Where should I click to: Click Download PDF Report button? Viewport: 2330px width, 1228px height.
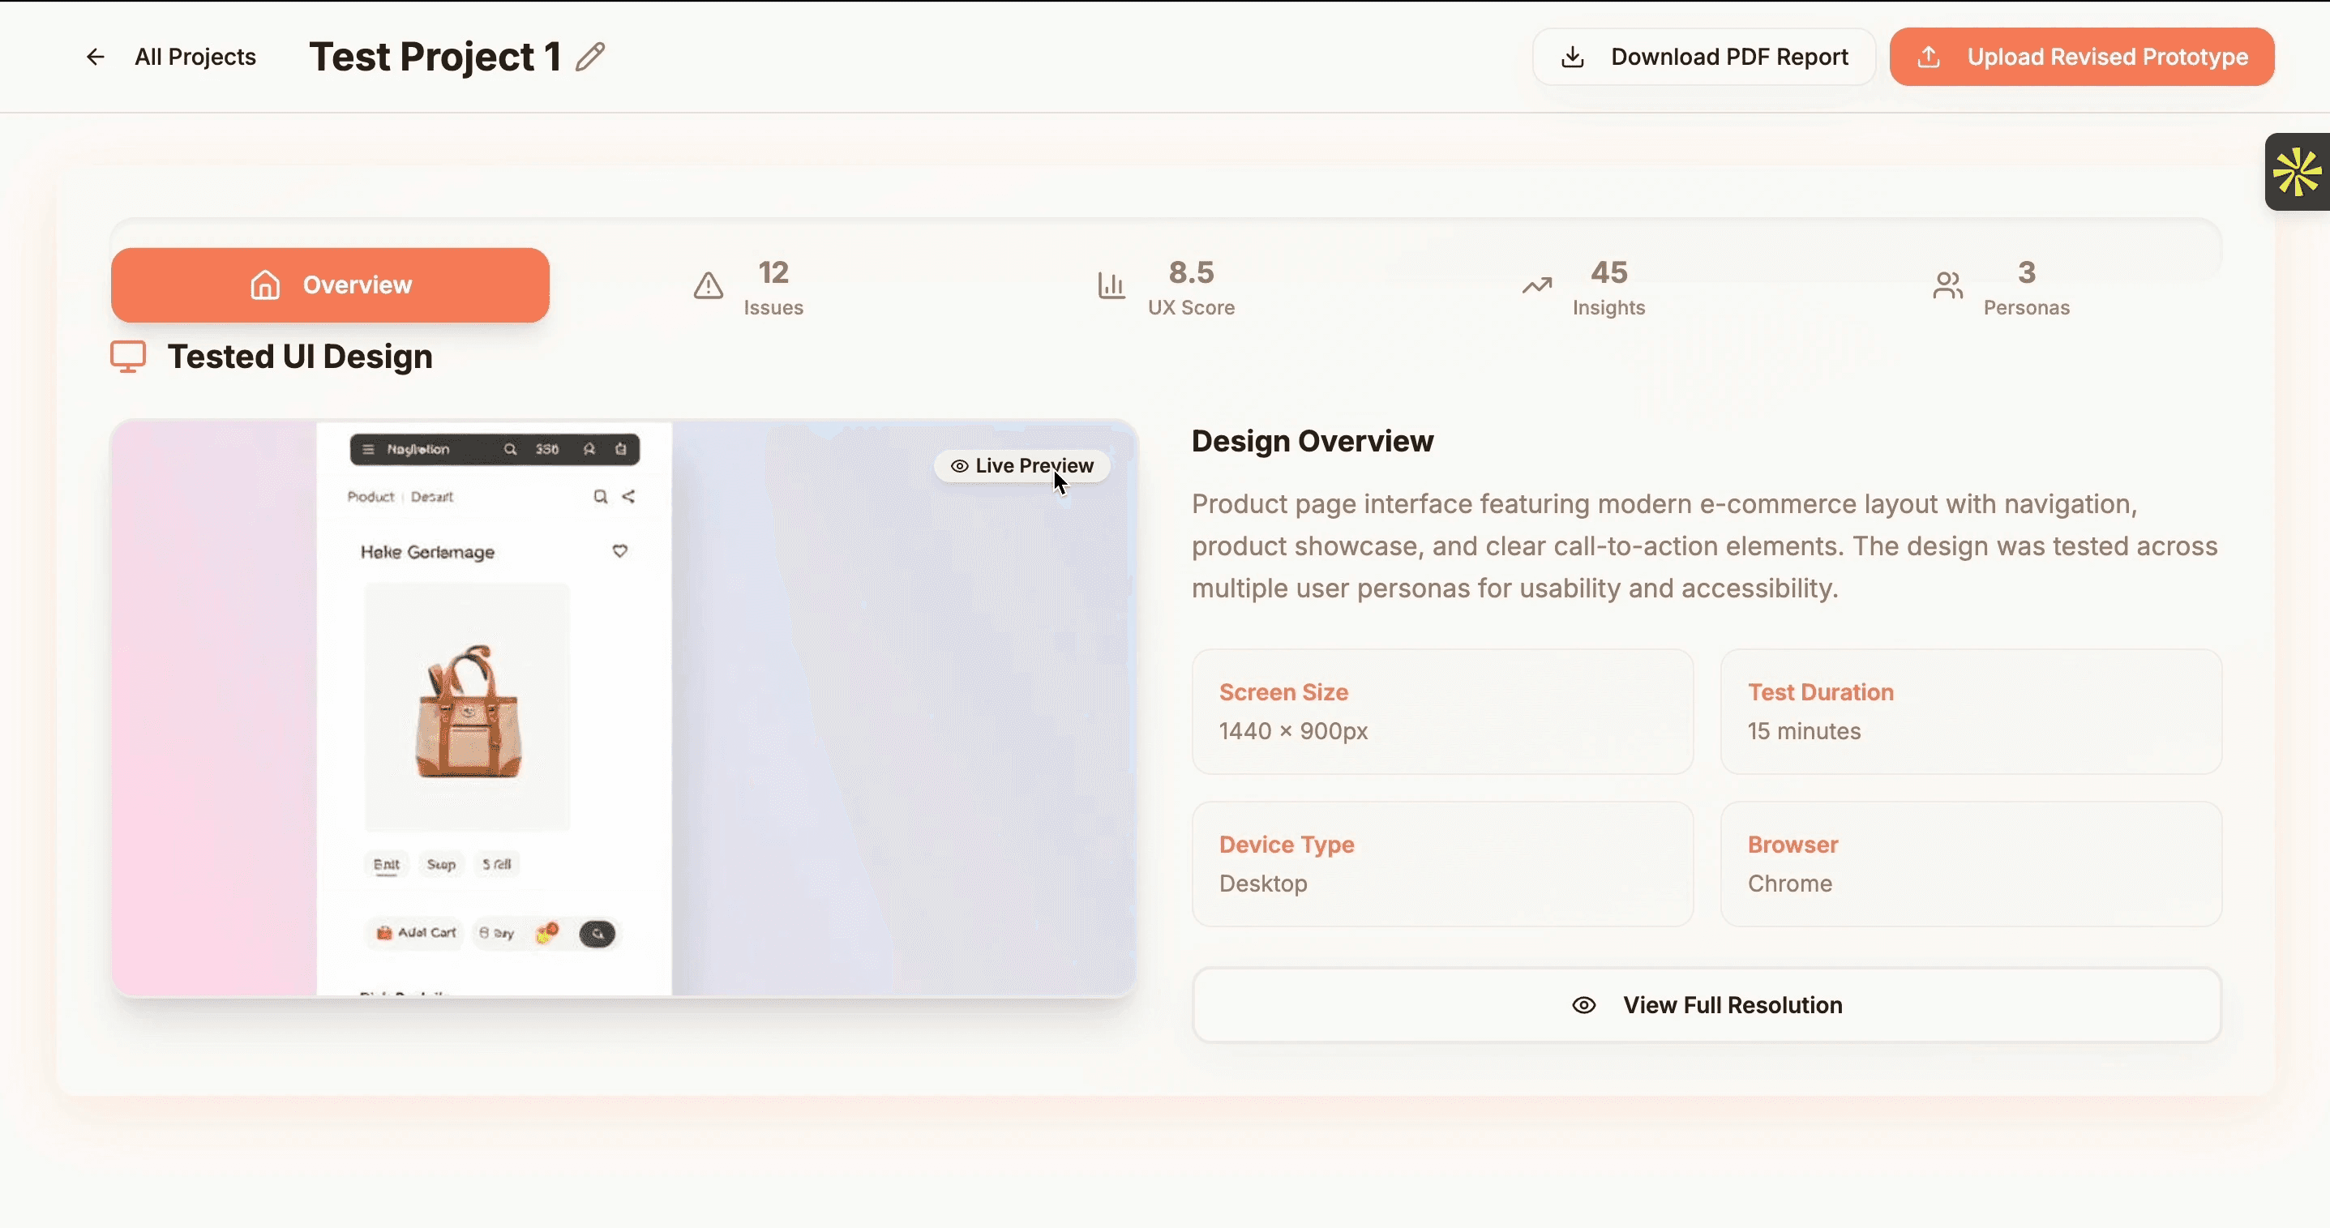(x=1728, y=57)
